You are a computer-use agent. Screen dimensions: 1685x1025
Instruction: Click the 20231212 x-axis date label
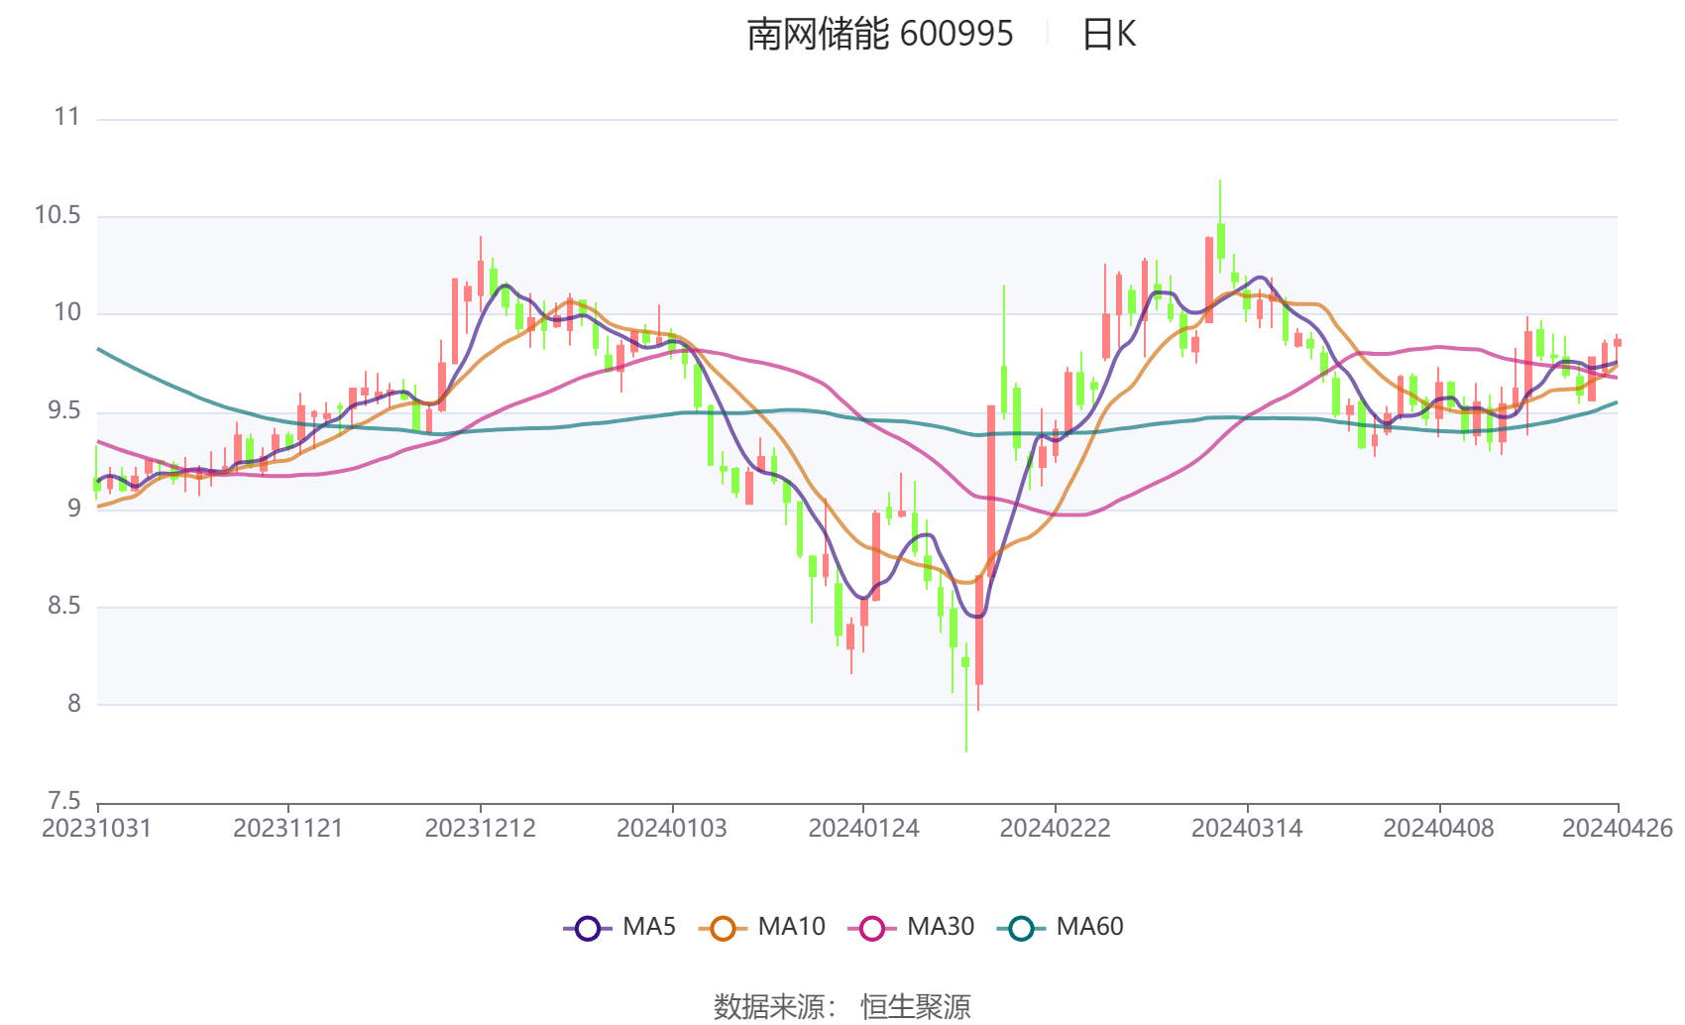[481, 829]
